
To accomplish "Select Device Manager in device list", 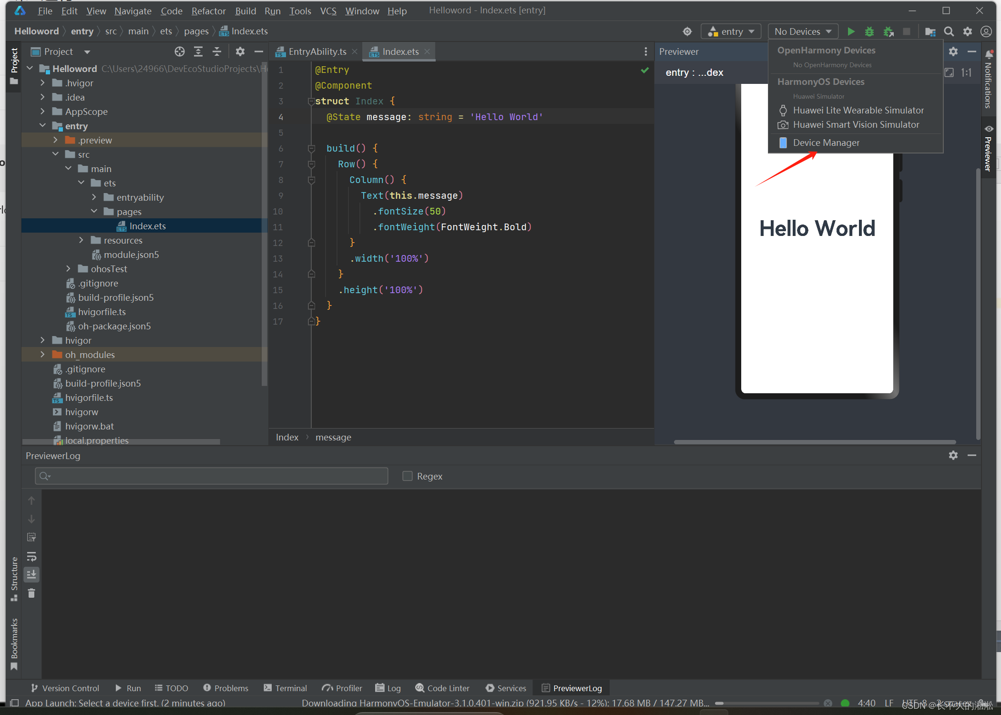I will 826,143.
